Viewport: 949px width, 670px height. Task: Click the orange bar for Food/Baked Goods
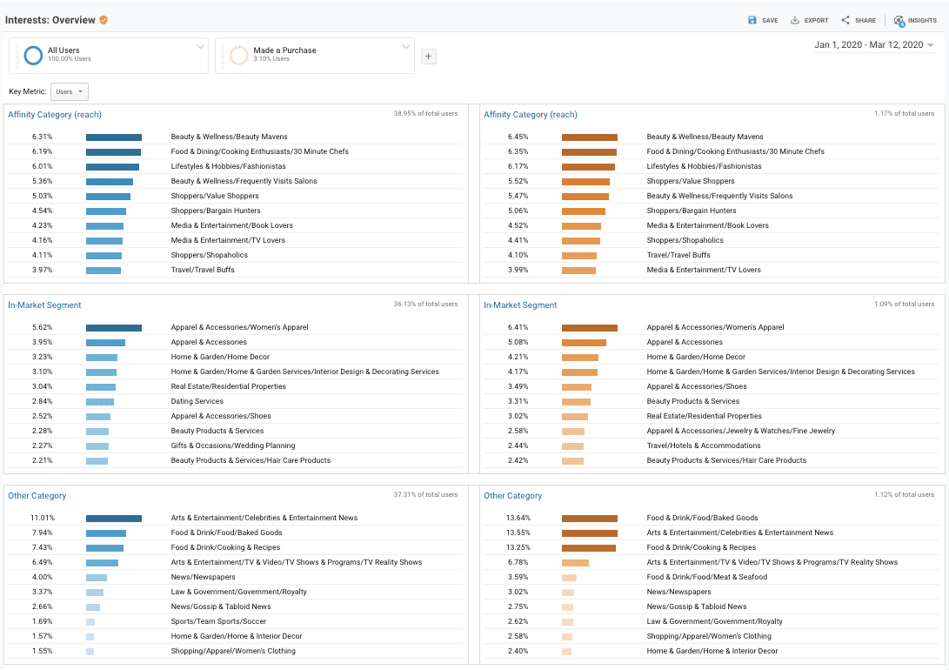pyautogui.click(x=589, y=519)
